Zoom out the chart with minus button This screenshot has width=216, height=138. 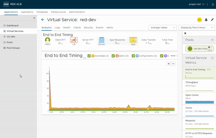[173, 64]
